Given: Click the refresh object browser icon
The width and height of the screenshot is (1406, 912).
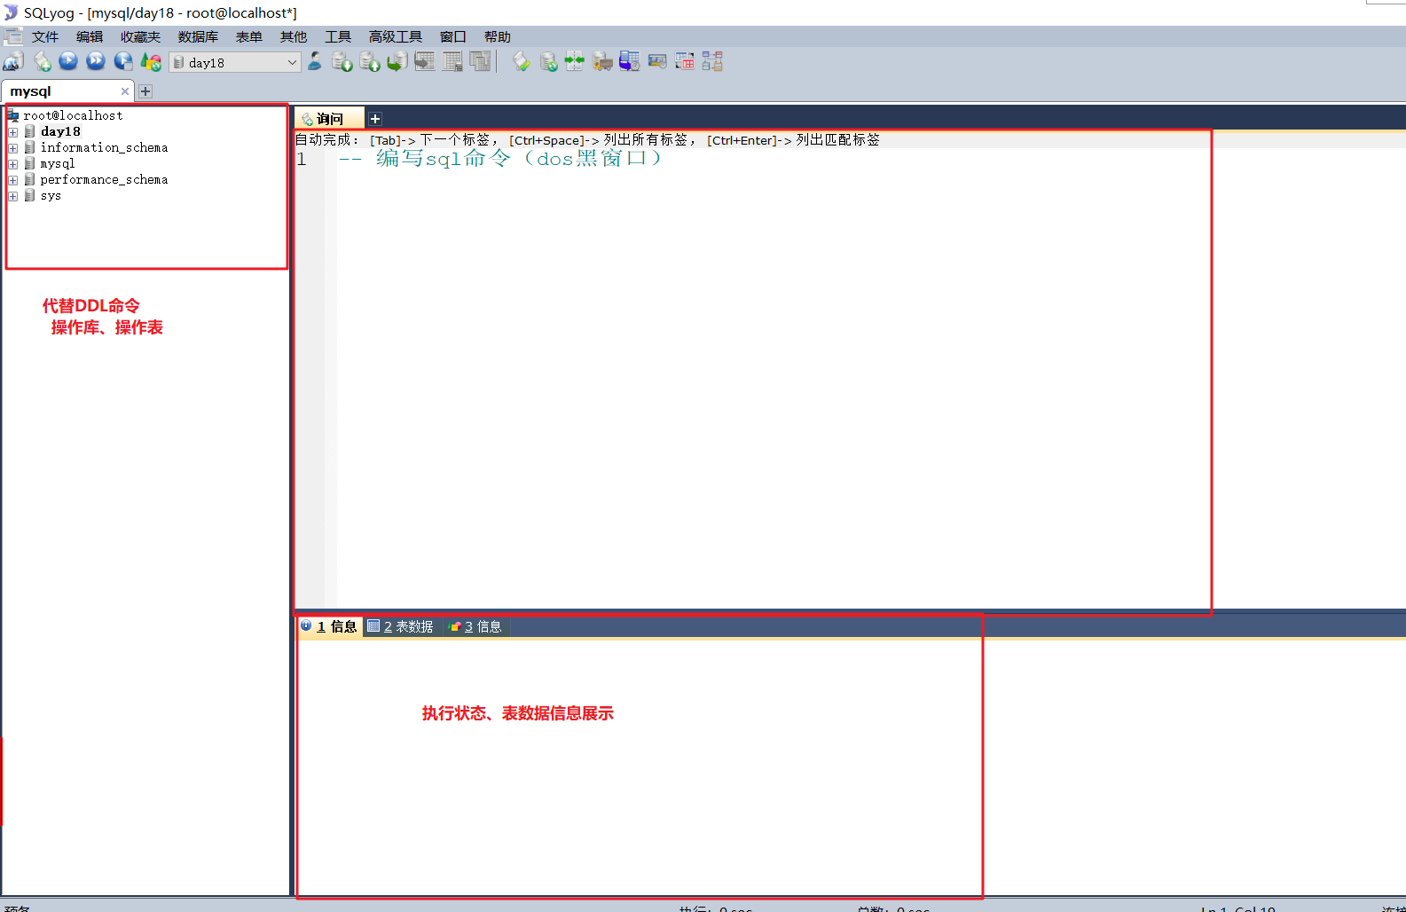Looking at the screenshot, I should (x=151, y=61).
